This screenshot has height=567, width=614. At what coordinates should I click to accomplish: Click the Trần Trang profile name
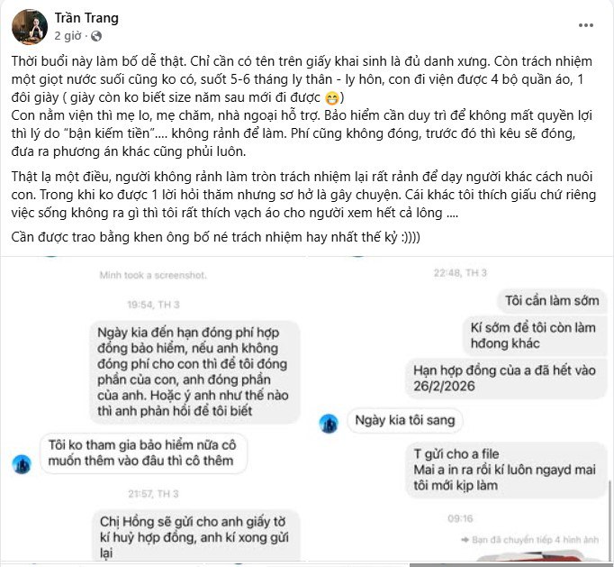86,18
